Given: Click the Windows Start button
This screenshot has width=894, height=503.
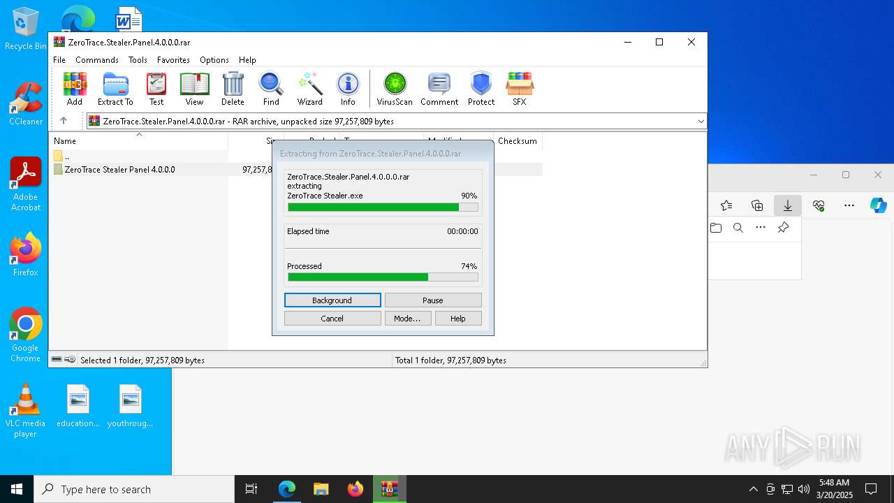Looking at the screenshot, I should point(17,489).
